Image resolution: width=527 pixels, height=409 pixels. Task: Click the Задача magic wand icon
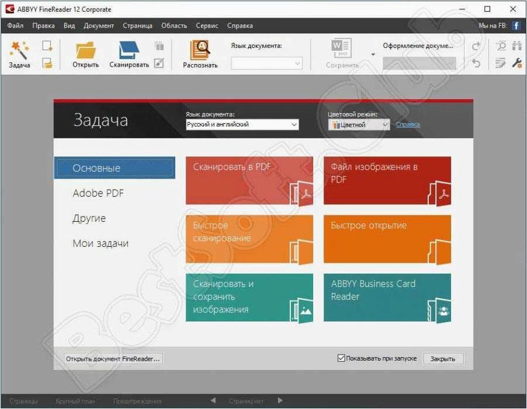point(19,50)
